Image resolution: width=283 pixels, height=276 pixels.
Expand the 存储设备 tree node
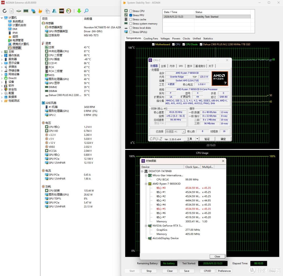pyautogui.click(x=2, y=71)
